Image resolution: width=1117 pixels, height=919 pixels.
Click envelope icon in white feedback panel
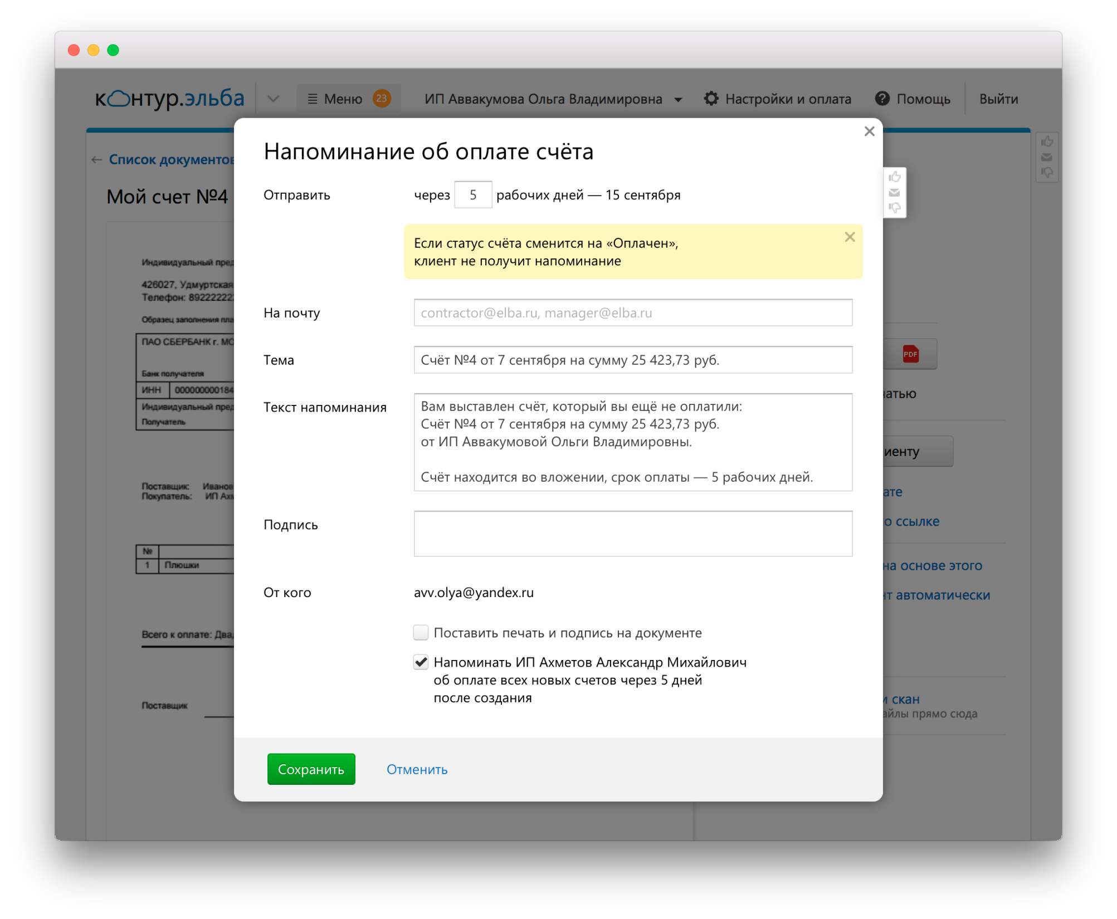coord(894,193)
